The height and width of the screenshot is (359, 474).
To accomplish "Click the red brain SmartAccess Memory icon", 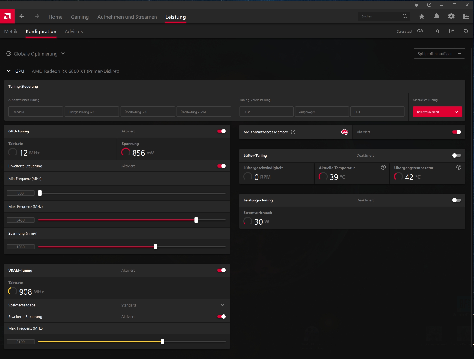I will click(x=345, y=132).
